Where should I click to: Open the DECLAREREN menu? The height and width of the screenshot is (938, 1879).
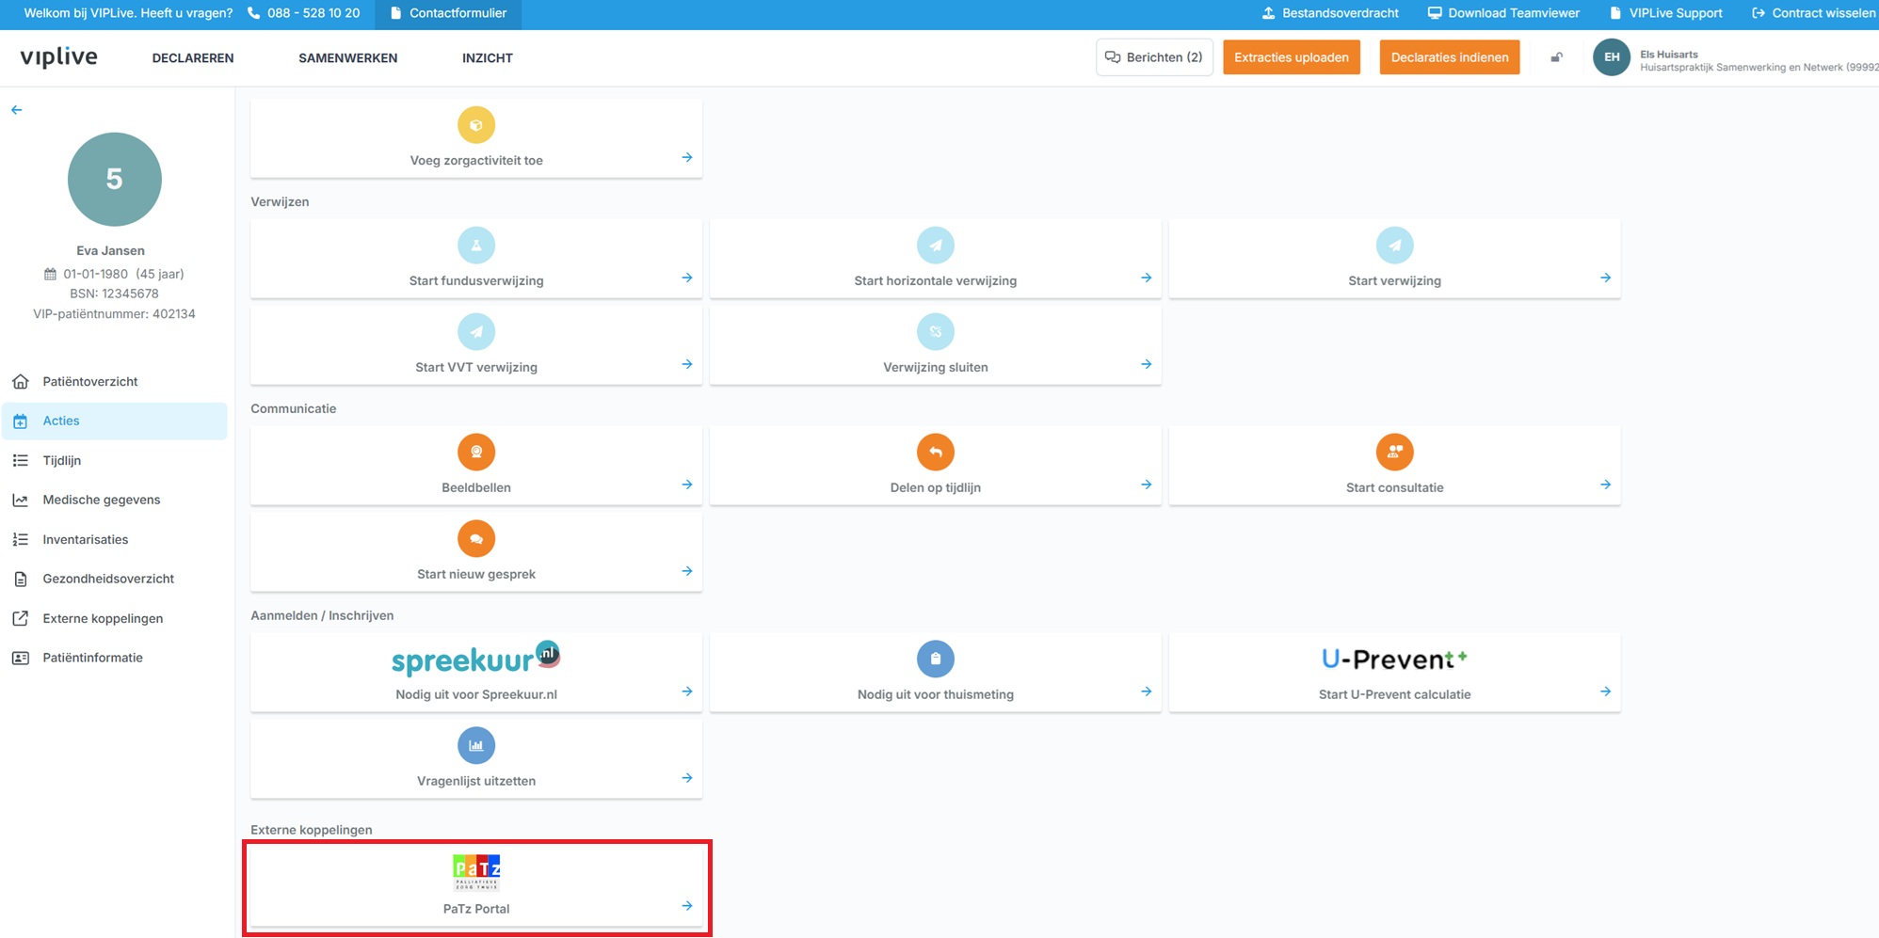pos(193,58)
